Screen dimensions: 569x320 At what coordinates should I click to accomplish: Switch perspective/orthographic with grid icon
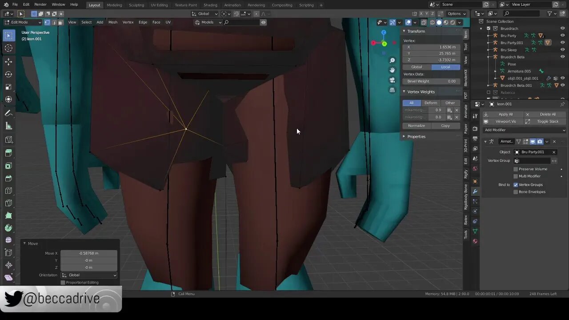pyautogui.click(x=392, y=90)
